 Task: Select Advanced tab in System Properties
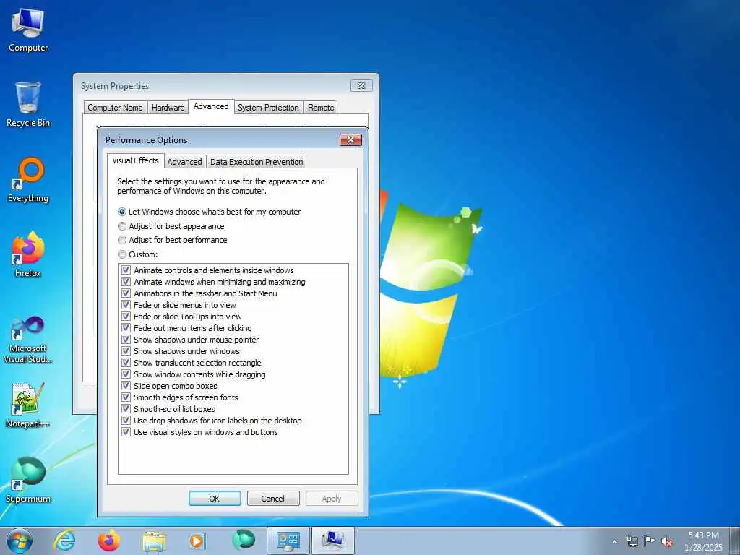211,106
